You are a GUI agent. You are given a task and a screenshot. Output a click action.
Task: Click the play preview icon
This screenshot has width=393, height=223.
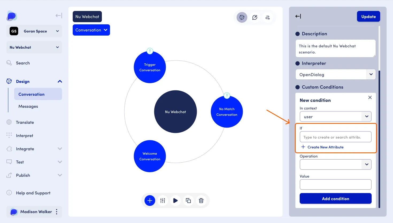click(x=175, y=201)
